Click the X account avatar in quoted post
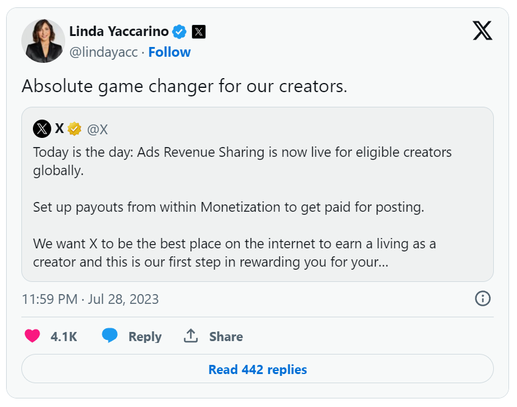 pyautogui.click(x=42, y=129)
